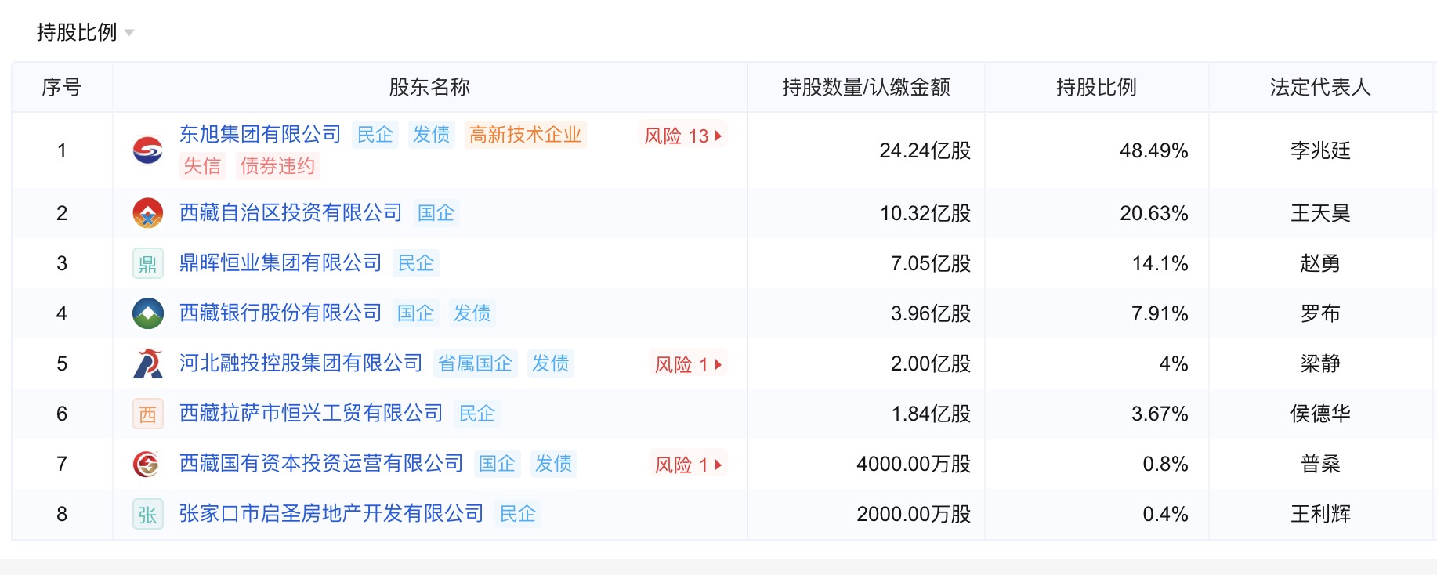The height and width of the screenshot is (575, 1437).
Task: Open the 张家口市启圣房地产开发有限公司 link
Action: 331,514
